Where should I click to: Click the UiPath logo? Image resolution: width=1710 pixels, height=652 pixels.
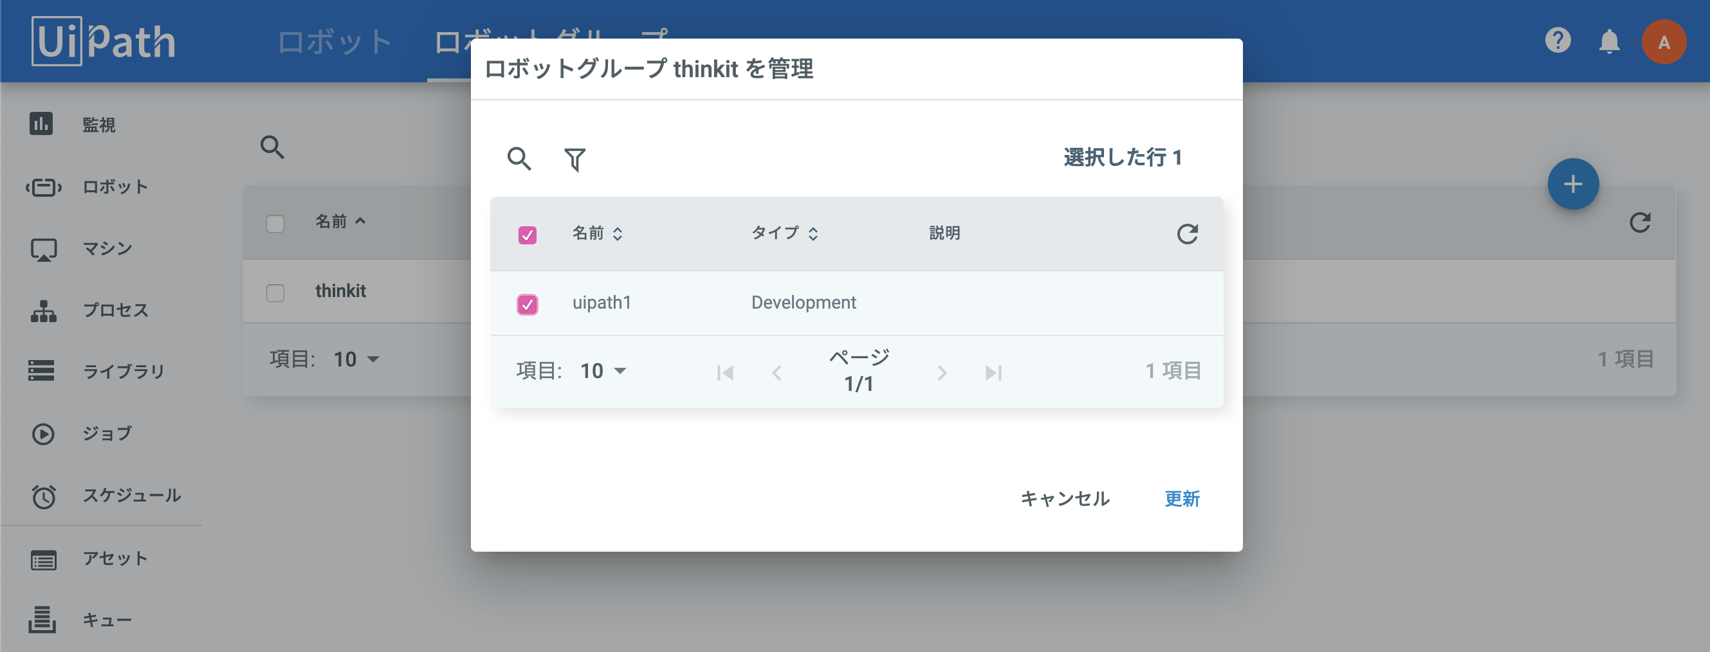(x=104, y=41)
